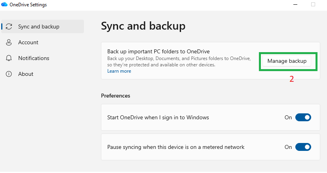327x173 pixels.
Task: Minimize the OneDrive Settings window
Action: [295, 4]
